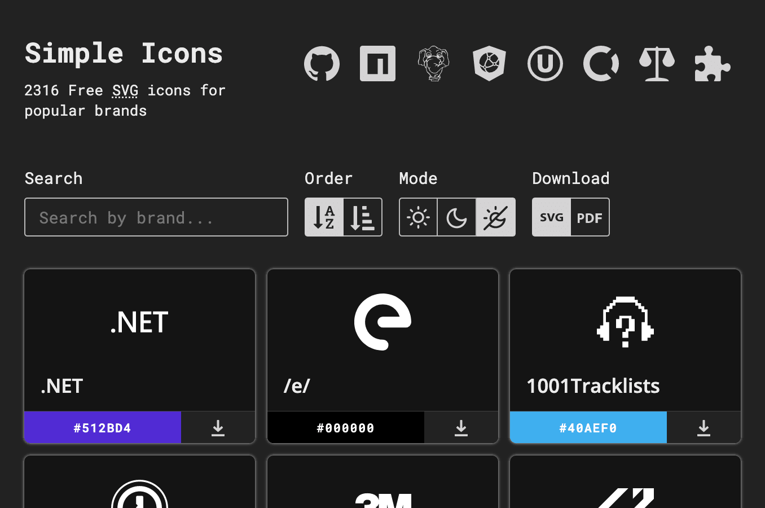Open the Open Collective icon
This screenshot has width=765, height=508.
pyautogui.click(x=601, y=63)
